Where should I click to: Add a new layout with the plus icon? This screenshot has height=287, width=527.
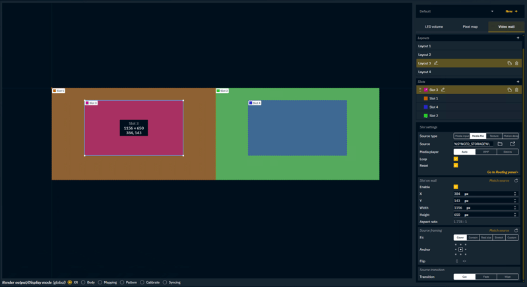[x=518, y=38]
